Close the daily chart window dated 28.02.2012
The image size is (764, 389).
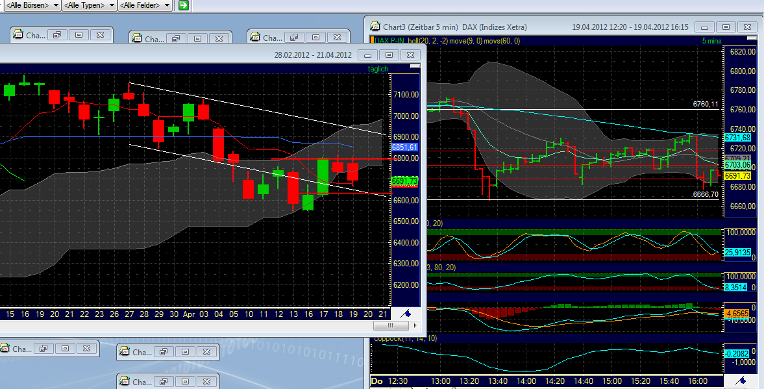[x=410, y=55]
